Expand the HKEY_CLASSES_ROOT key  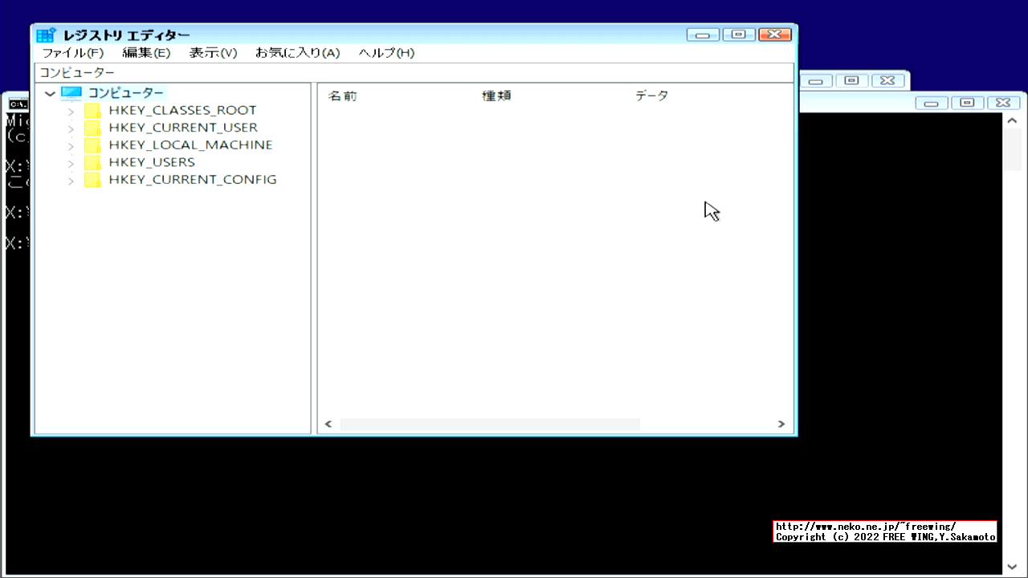coord(71,110)
